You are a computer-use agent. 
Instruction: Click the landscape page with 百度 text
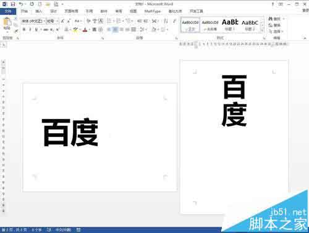click(100, 137)
